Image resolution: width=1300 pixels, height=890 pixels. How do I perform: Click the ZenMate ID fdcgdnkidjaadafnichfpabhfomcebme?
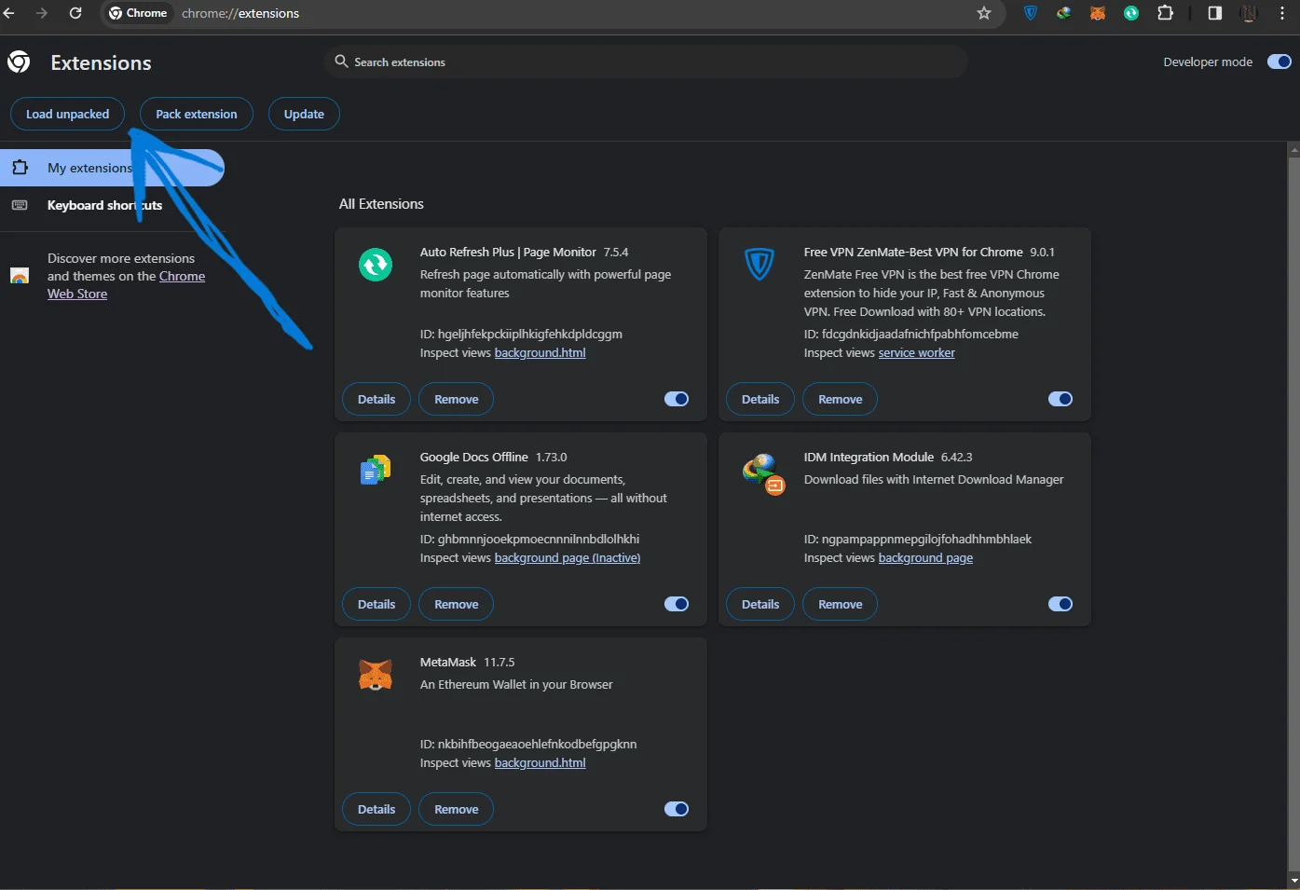[x=911, y=334]
